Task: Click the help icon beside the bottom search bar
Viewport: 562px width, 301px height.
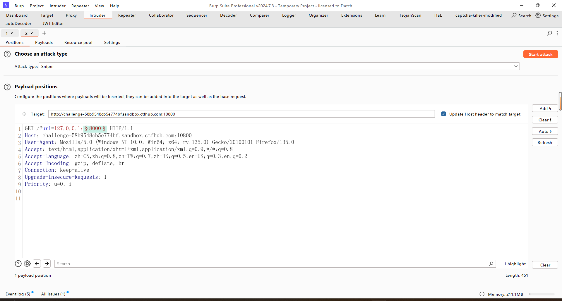Action: 18,264
